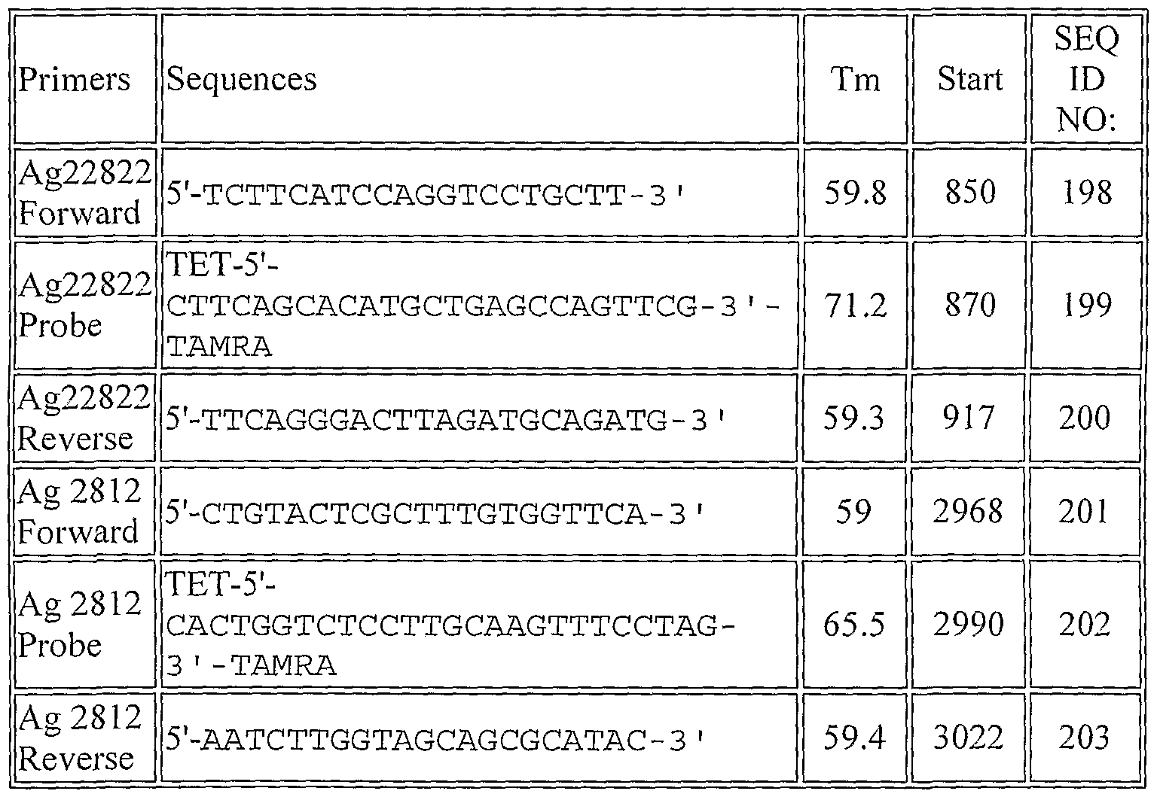Image resolution: width=1157 pixels, height=797 pixels.
Task: Click the Tm value 71.2
Action: click(x=855, y=305)
